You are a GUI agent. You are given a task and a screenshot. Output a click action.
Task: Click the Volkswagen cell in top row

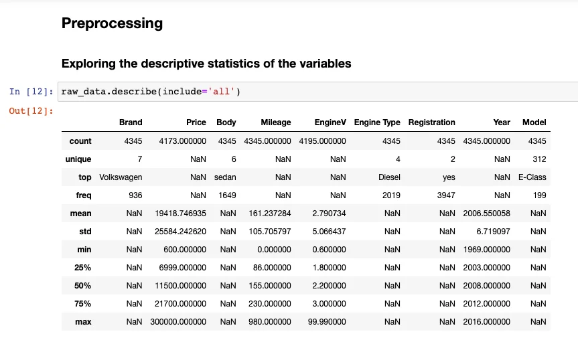click(121, 177)
